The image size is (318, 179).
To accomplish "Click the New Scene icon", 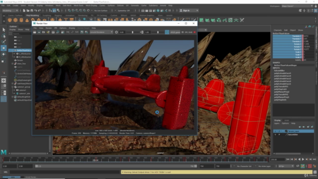I will [24, 10].
